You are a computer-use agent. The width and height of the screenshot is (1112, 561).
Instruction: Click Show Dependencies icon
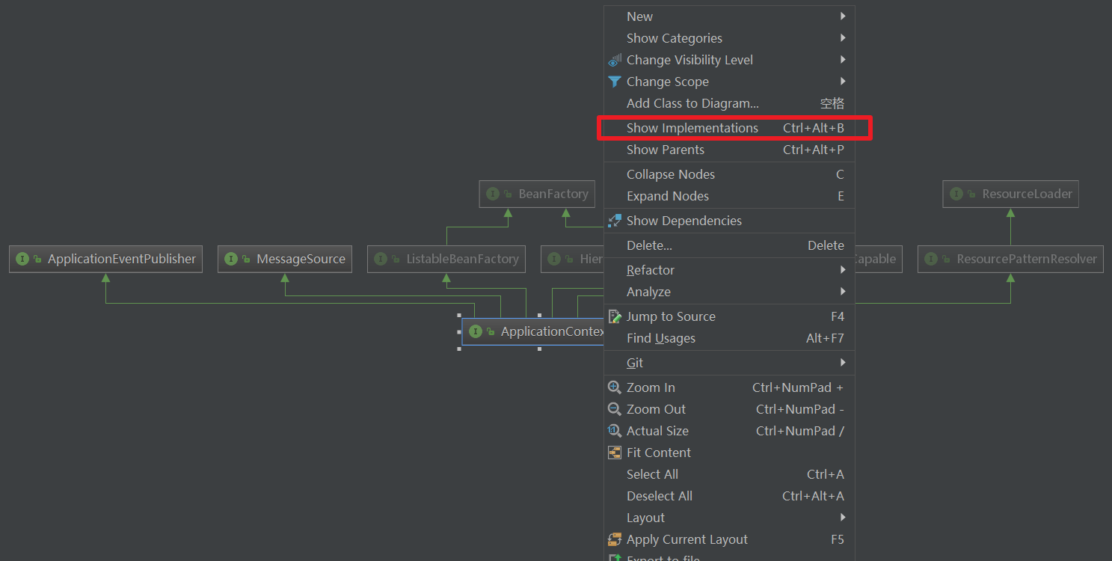click(615, 221)
